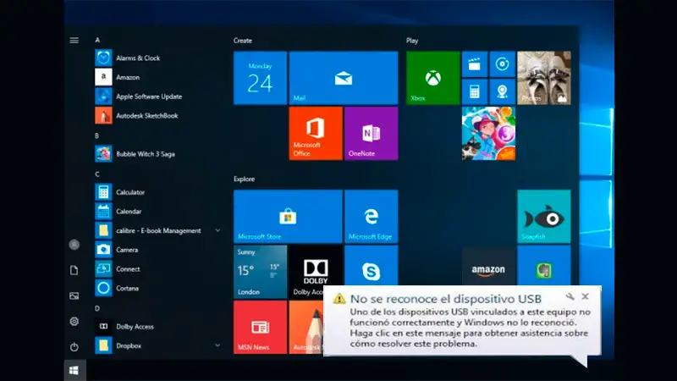
Task: Open the MSN News tile
Action: click(260, 327)
